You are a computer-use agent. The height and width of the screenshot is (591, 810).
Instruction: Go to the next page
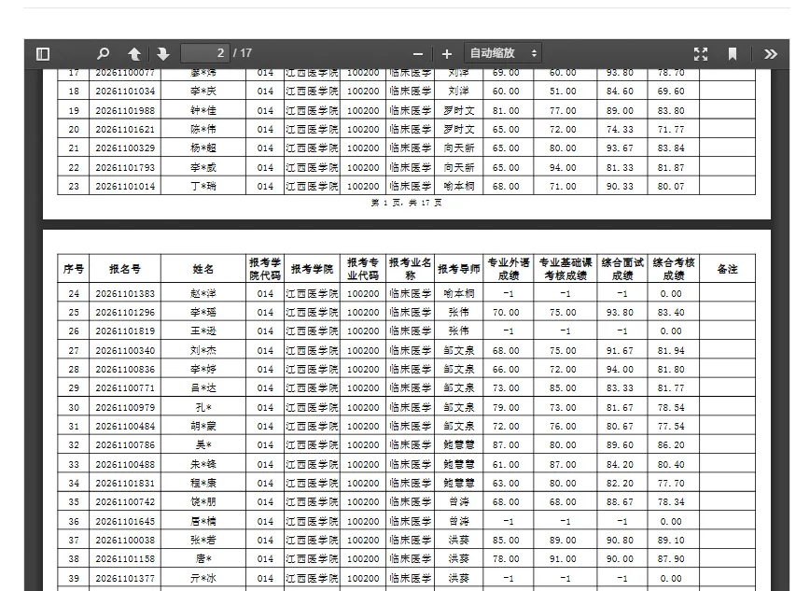point(163,54)
